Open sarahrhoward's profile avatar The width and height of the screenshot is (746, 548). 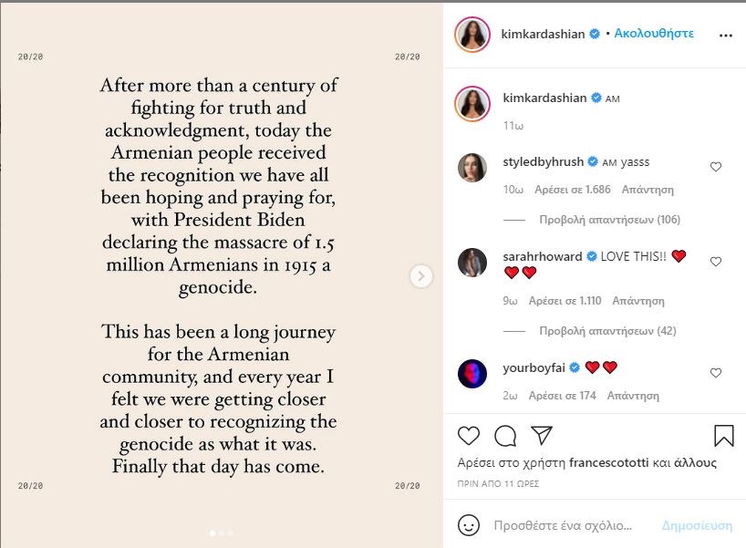pyautogui.click(x=472, y=262)
